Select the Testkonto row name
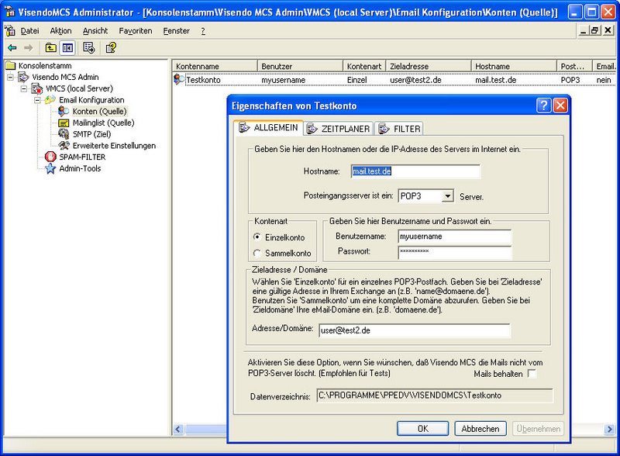This screenshot has width=620, height=456. [203, 80]
